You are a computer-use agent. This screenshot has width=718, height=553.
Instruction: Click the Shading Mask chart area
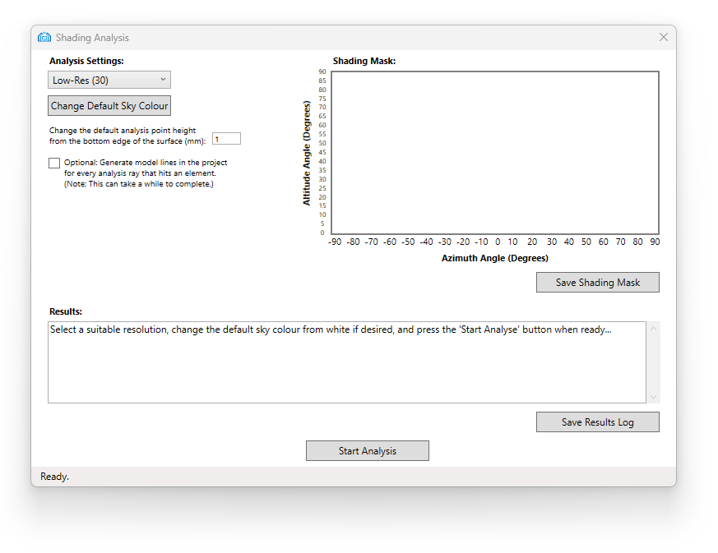point(495,153)
